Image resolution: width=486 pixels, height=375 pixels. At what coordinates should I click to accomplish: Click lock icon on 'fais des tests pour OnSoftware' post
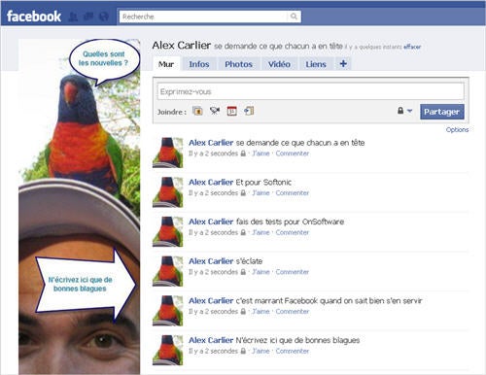click(243, 232)
